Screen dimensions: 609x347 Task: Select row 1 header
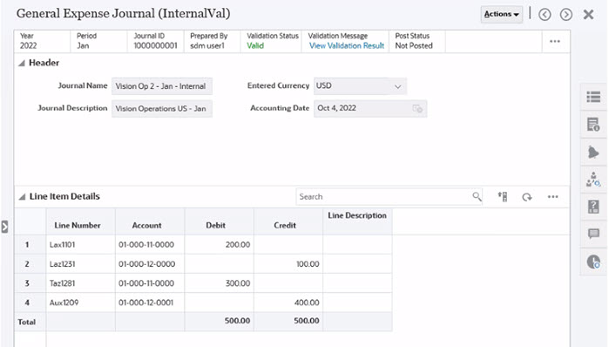point(30,244)
